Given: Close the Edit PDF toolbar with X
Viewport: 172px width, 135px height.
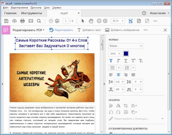Looking at the screenshot, I should tap(165, 30).
